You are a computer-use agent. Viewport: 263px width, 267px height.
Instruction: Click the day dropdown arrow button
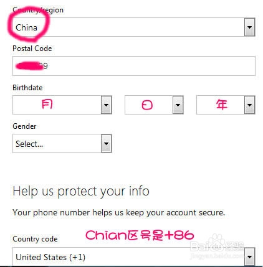(x=178, y=105)
